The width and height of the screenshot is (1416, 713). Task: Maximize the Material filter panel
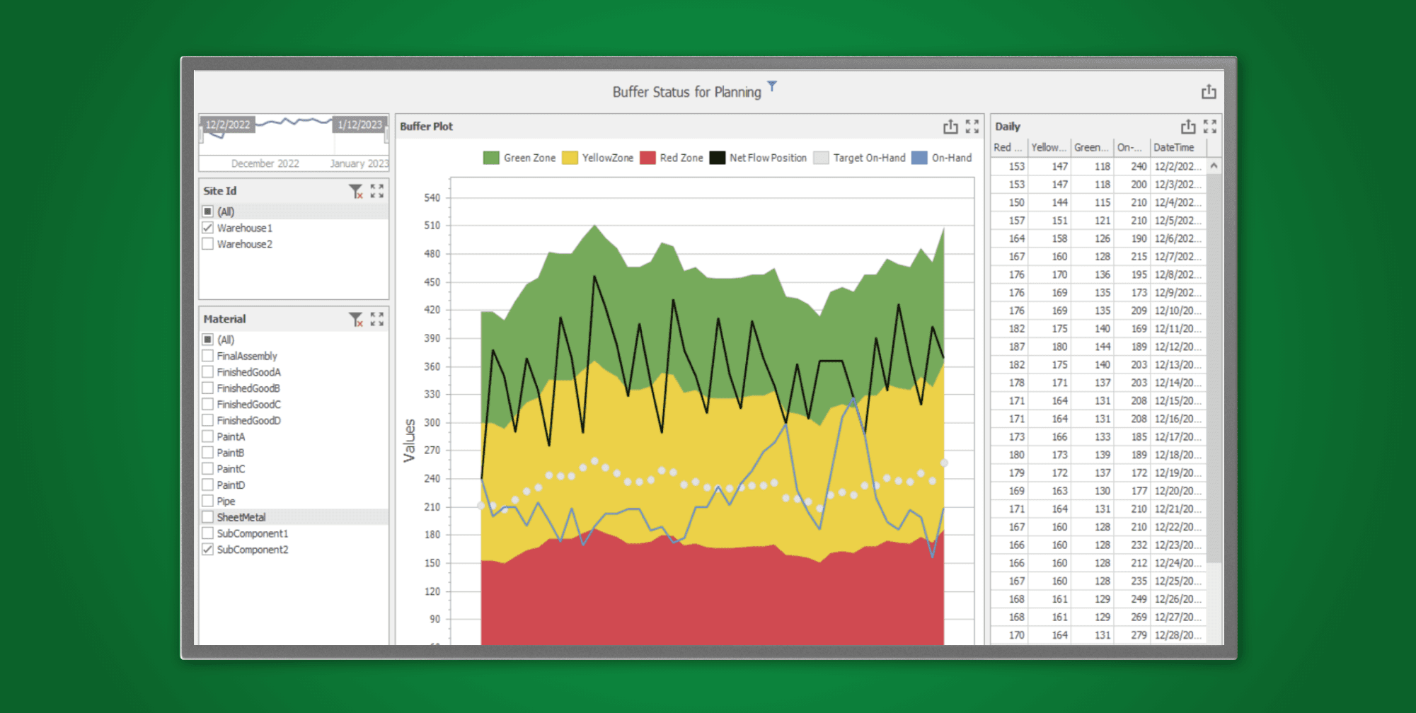[377, 319]
